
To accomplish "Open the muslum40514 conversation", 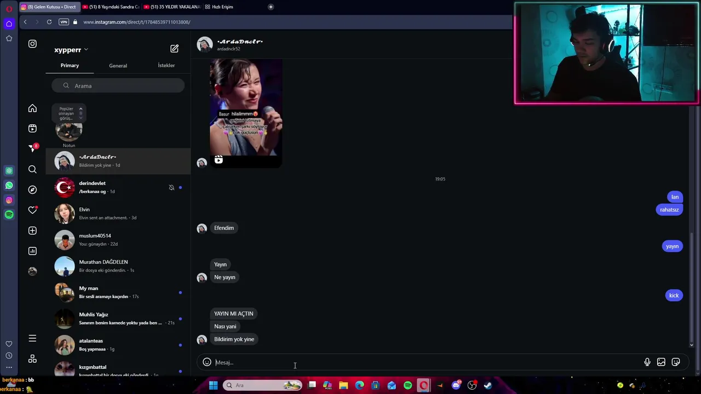I will [118, 240].
